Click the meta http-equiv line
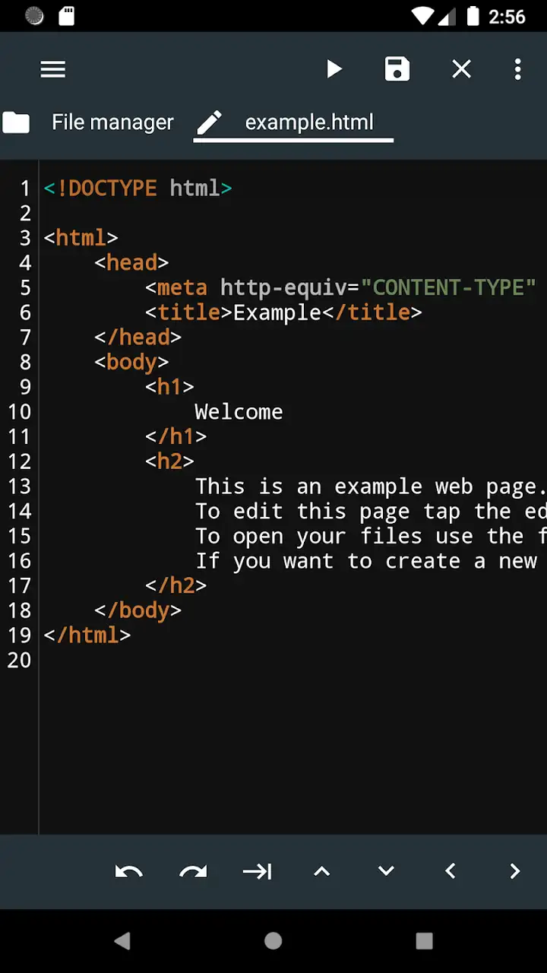Image resolution: width=547 pixels, height=973 pixels. tap(340, 287)
